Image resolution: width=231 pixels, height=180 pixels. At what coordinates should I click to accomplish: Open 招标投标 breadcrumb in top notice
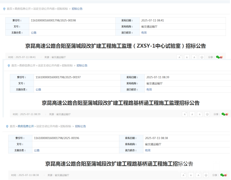pos(63,9)
